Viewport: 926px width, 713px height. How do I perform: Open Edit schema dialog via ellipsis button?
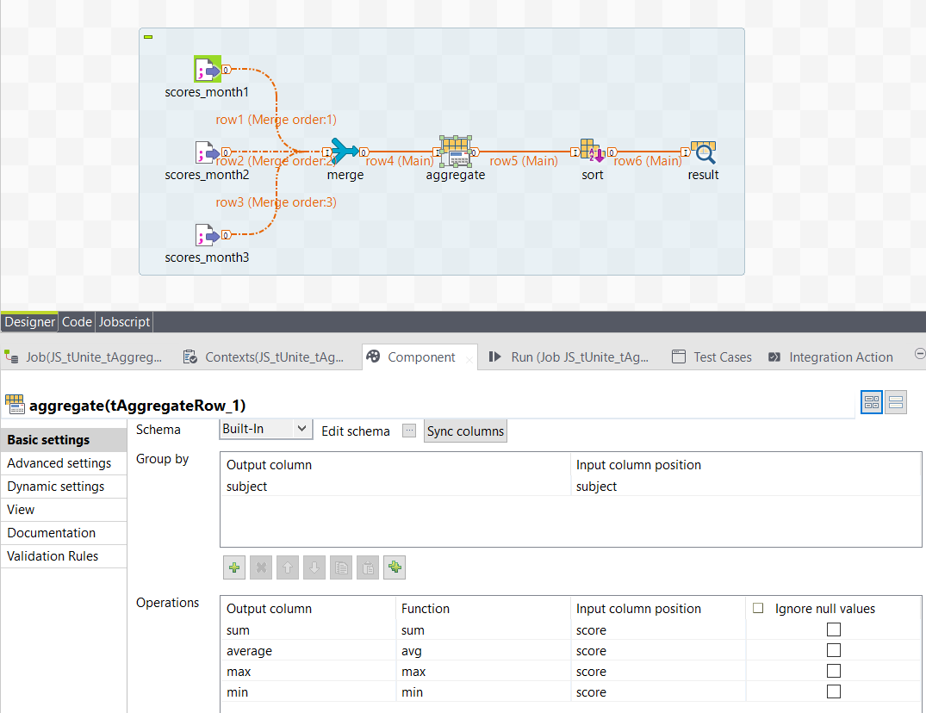pyautogui.click(x=409, y=431)
